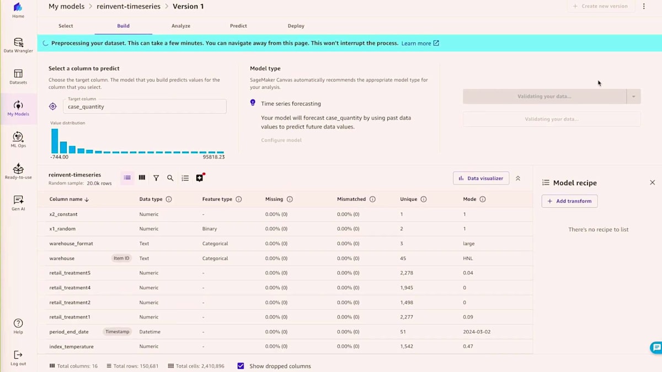Screen dimensions: 662x372
Task: Click the first Validating your data button
Action: coord(544,96)
